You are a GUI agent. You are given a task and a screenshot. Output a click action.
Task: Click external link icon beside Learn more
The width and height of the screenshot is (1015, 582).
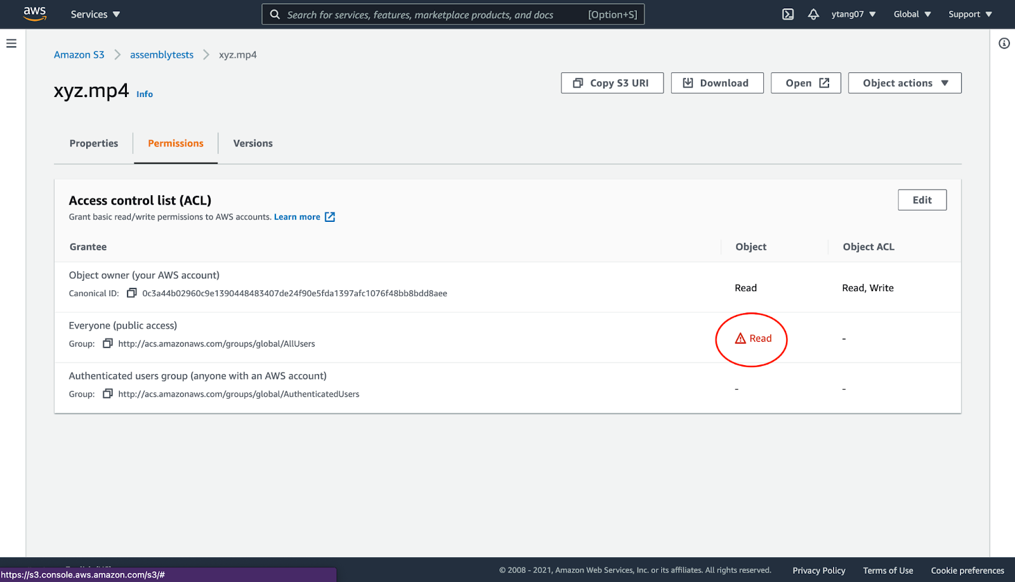330,217
